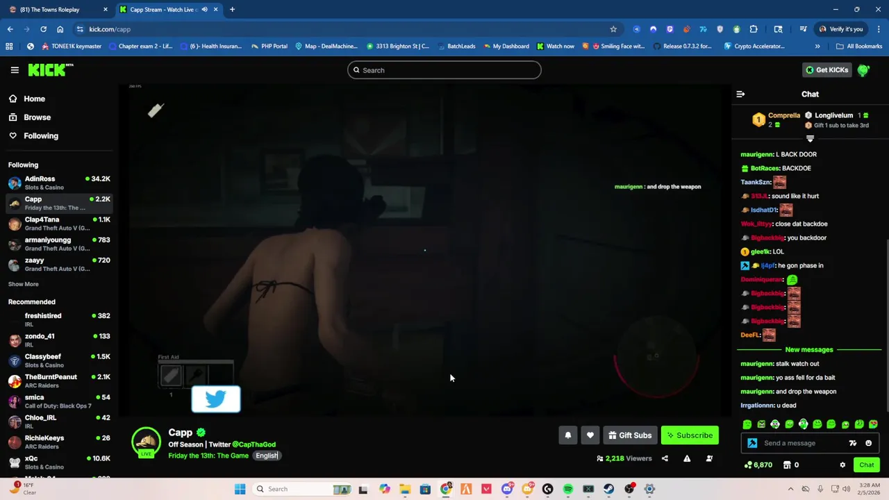Open the All Bookmarks folder
889x500 pixels.
(x=859, y=46)
